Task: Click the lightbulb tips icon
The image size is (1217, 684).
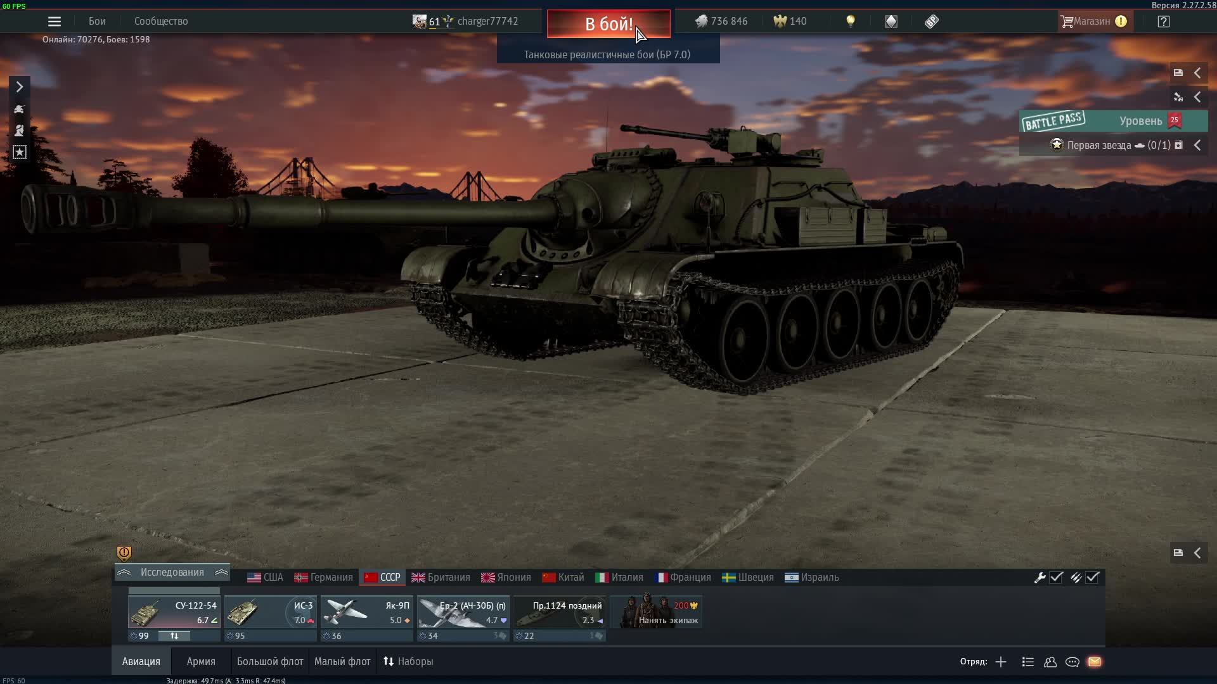Action: (x=851, y=22)
